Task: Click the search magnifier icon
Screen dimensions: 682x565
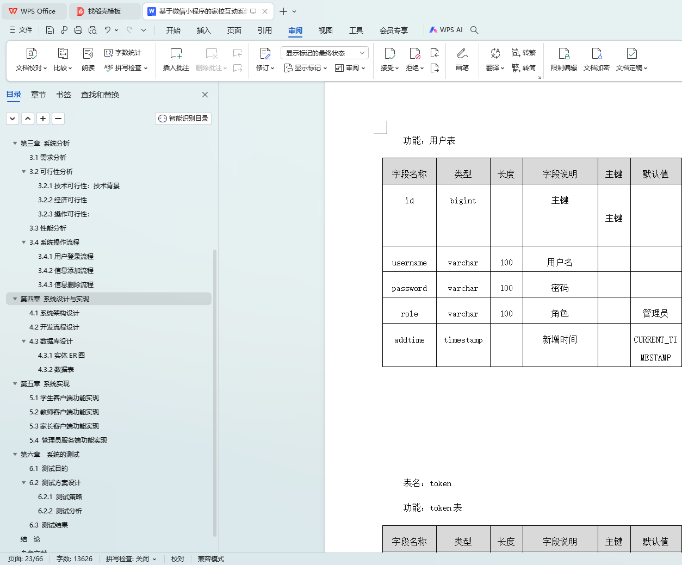Action: [474, 30]
